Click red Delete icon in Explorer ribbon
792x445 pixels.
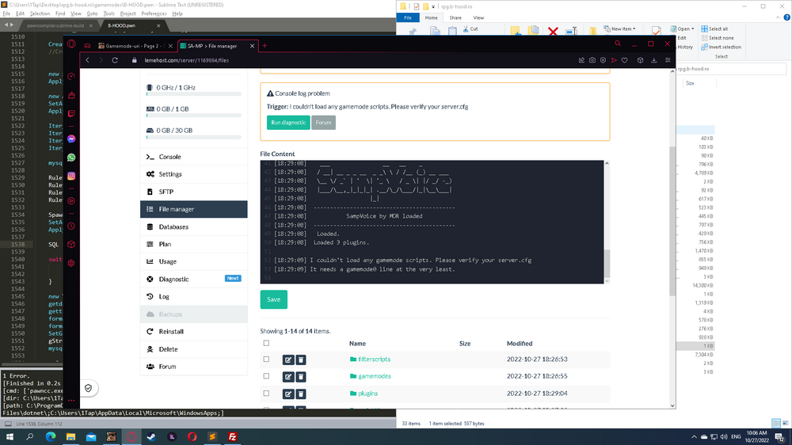[553, 32]
